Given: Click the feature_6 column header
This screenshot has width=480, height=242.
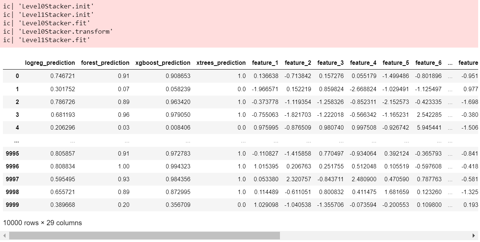Looking at the screenshot, I should point(428,63).
